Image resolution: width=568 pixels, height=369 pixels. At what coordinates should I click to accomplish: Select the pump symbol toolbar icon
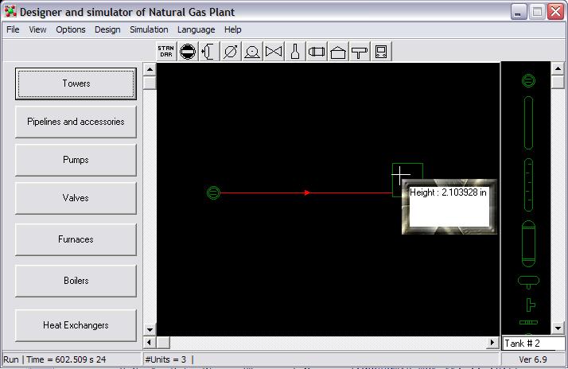(252, 52)
